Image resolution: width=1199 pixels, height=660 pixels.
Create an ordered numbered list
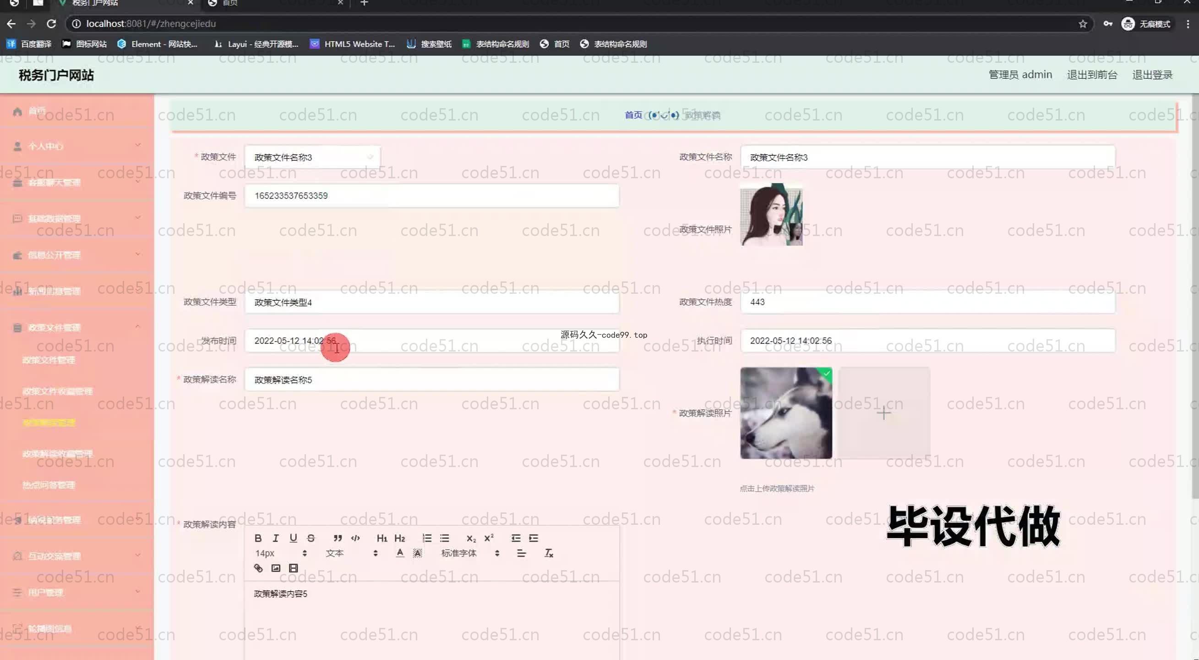(x=427, y=538)
